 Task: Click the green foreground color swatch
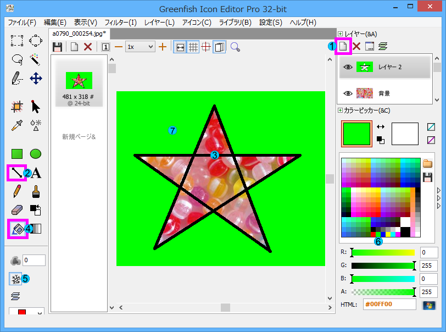pyautogui.click(x=356, y=134)
